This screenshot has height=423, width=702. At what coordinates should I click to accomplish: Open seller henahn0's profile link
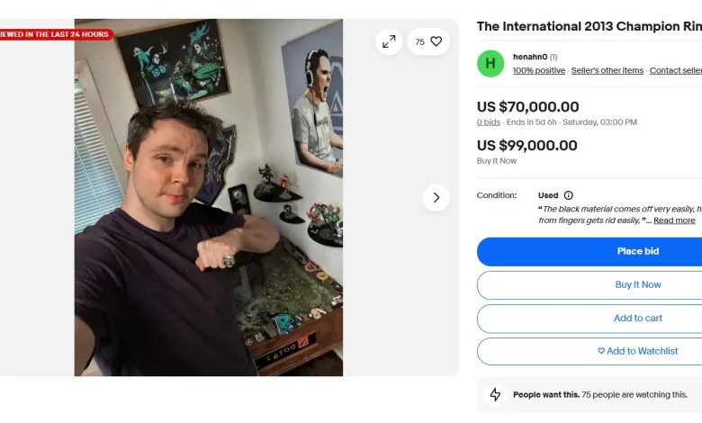click(530, 57)
